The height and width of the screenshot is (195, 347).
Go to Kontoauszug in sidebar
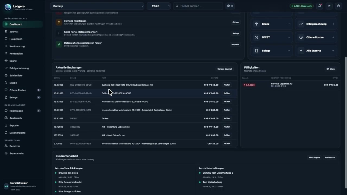coord(23,46)
